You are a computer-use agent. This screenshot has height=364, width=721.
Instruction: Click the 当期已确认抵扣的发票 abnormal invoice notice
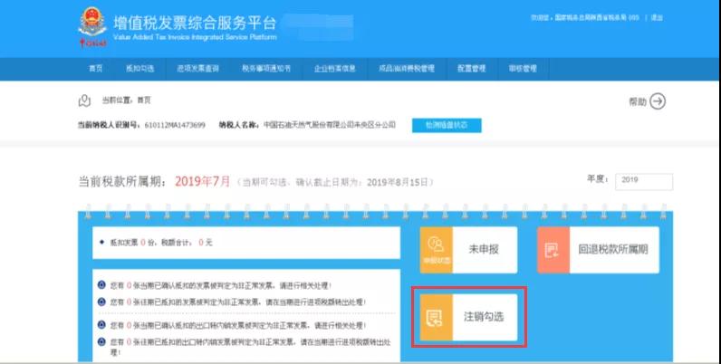coord(220,285)
